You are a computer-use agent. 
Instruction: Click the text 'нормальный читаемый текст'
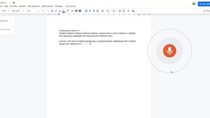click(99, 36)
